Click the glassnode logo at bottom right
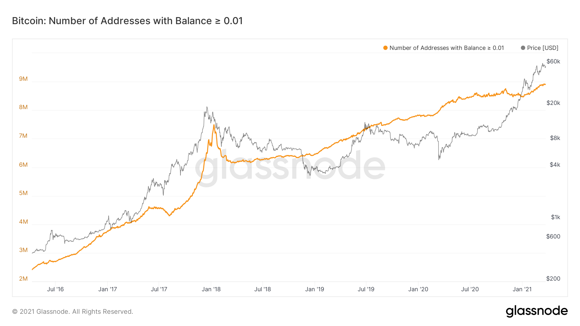Screen dimensions: 580x326 pos(536,311)
